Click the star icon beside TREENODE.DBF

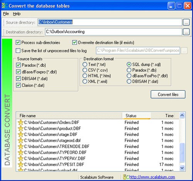click(x=20, y=146)
